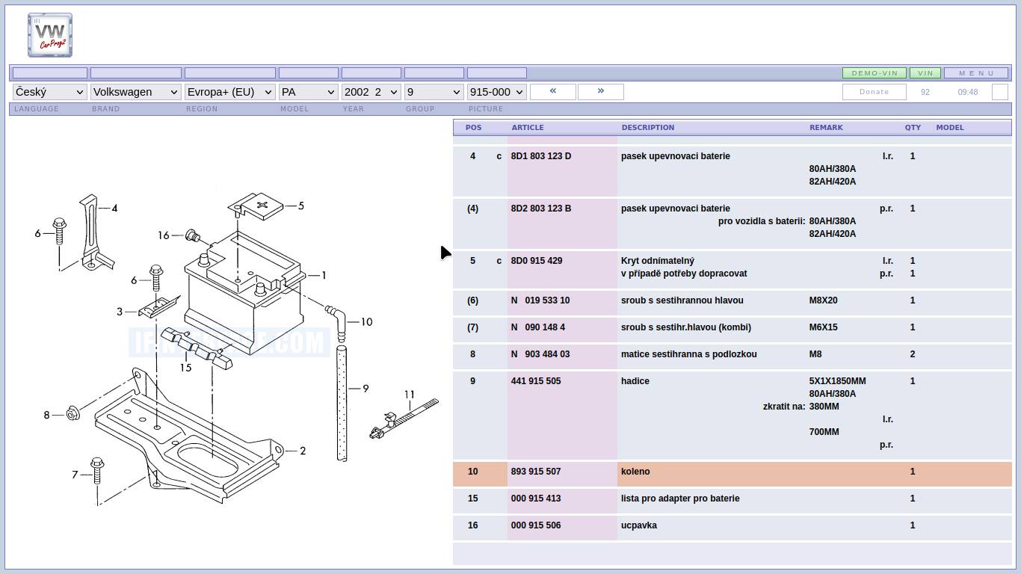Click plug part 16 in the diagram
1021x574 pixels.
(193, 236)
